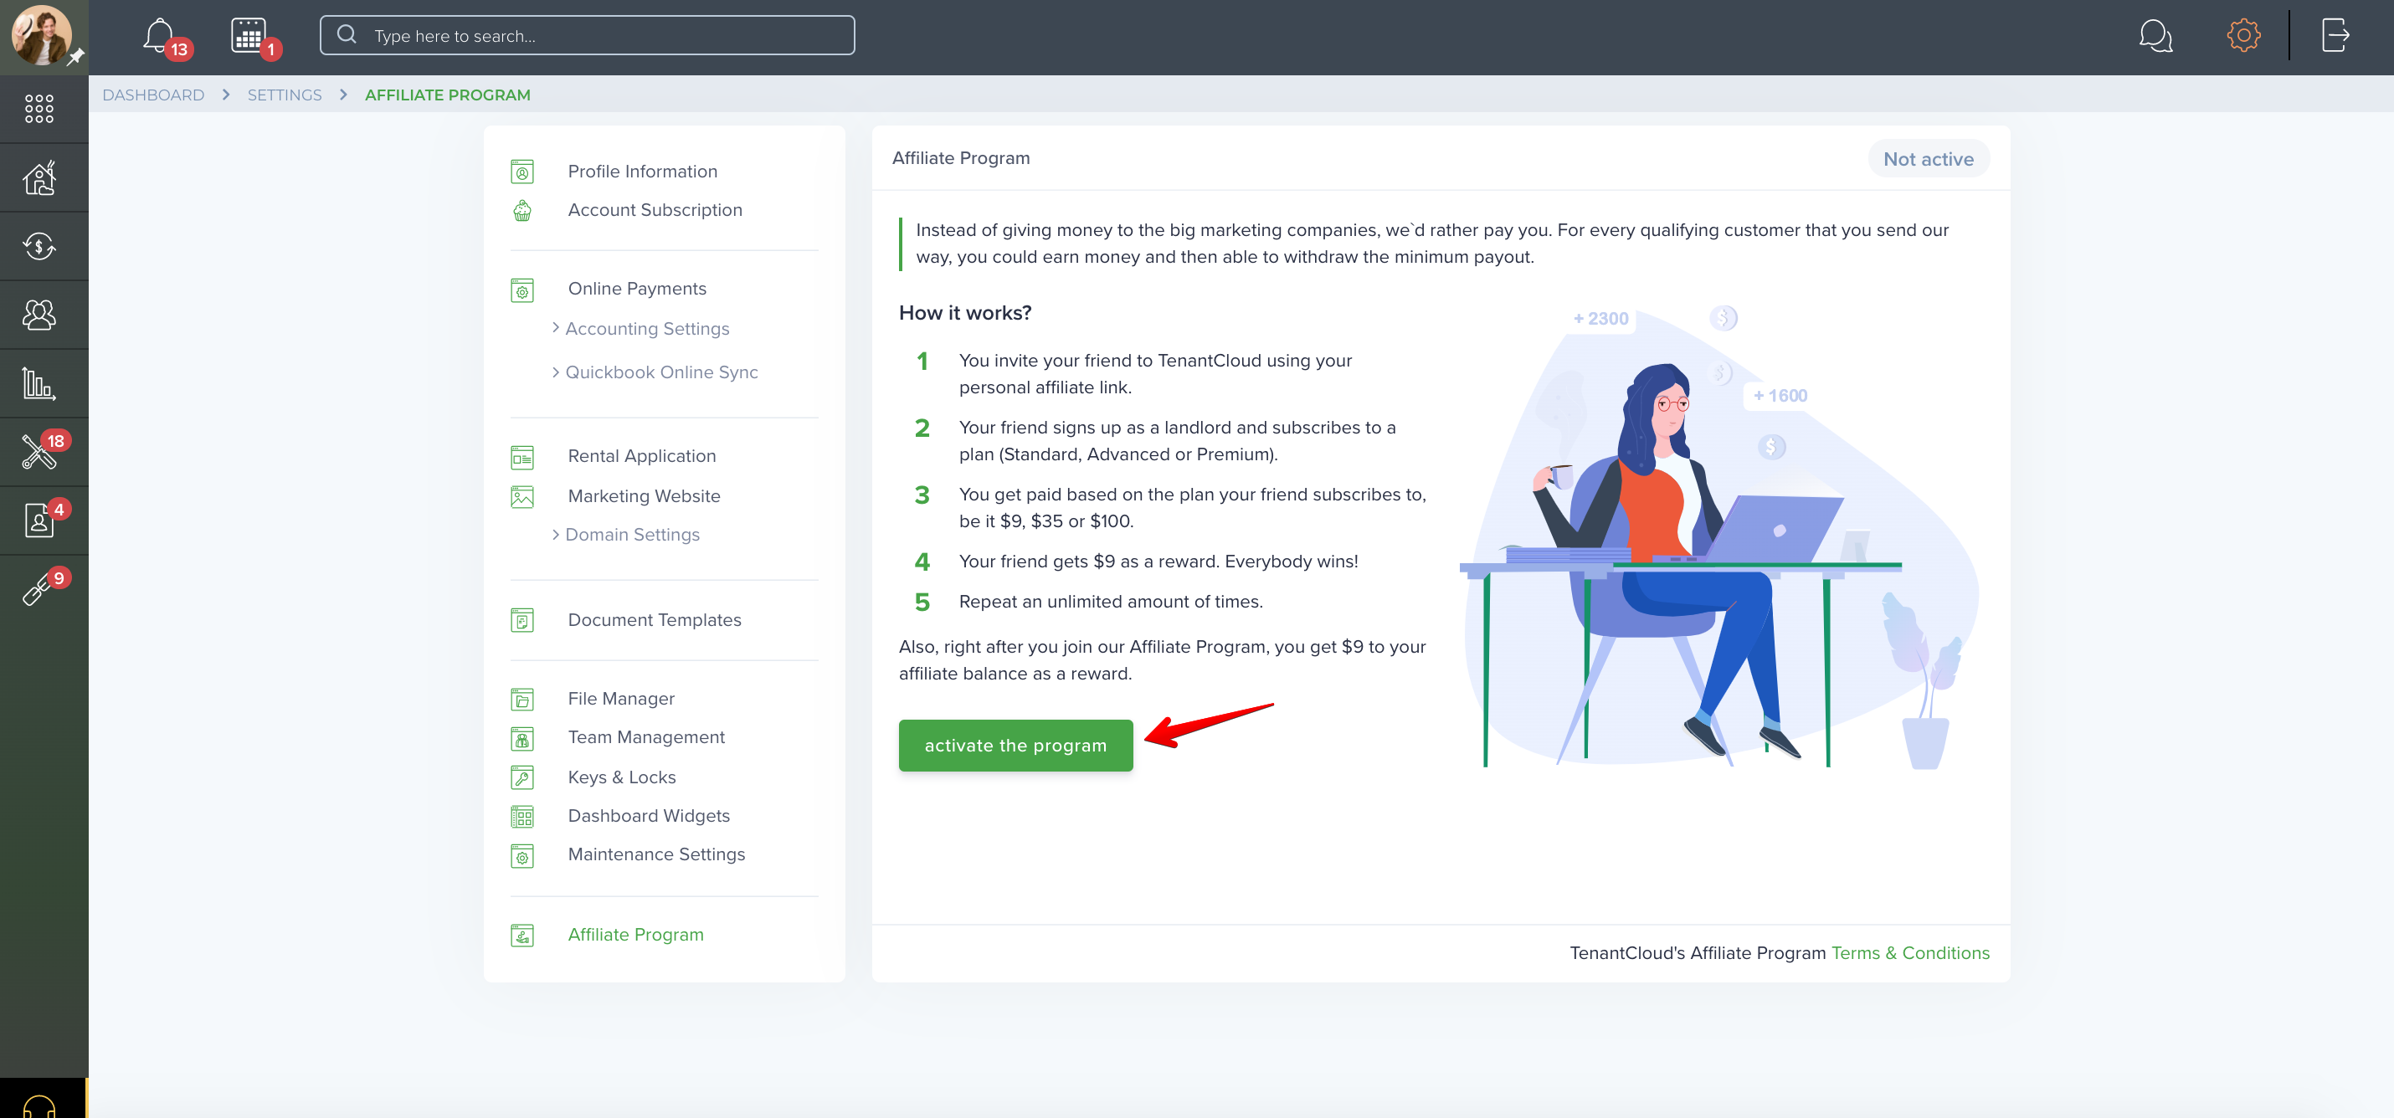Screen dimensions: 2394x1118
Task: Click the Marketing Website icon
Action: pyautogui.click(x=522, y=497)
